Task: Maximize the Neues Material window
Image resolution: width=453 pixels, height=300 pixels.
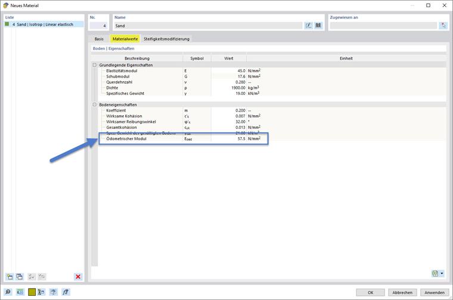Action: tap(428, 5)
